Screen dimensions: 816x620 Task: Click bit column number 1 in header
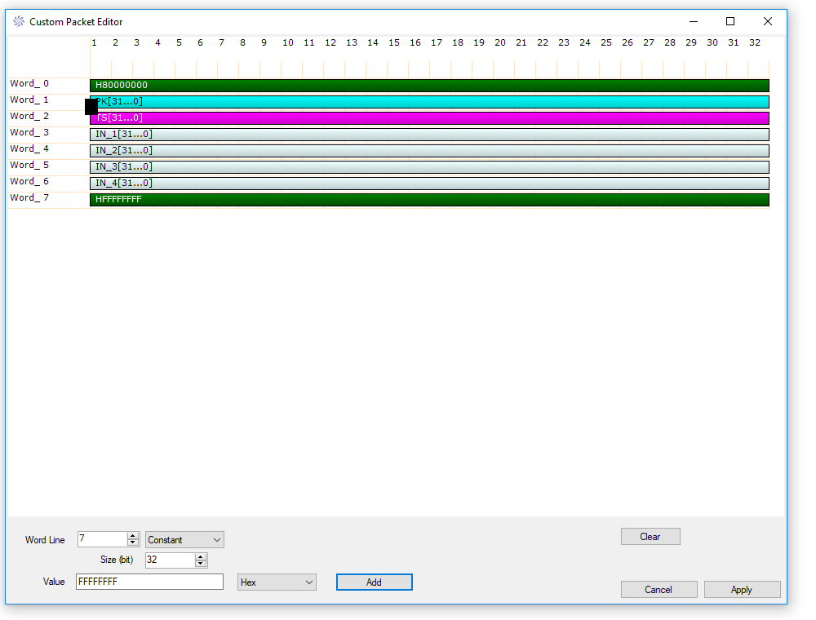click(94, 42)
